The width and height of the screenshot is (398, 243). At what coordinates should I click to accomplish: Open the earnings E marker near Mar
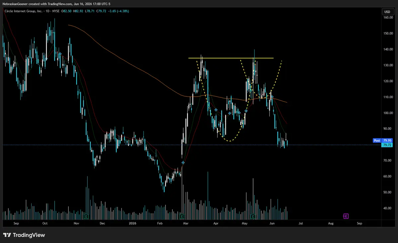coord(182,216)
